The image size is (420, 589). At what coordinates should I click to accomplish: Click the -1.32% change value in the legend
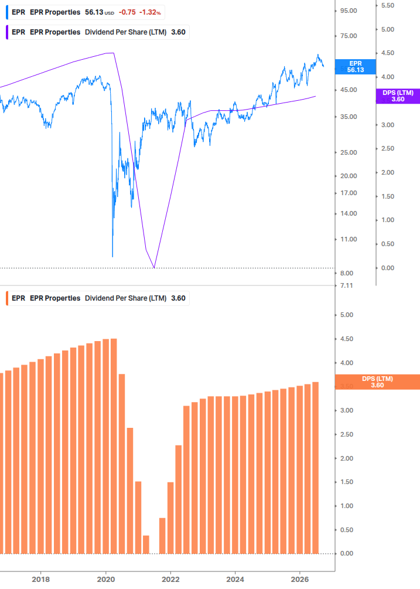coord(150,12)
